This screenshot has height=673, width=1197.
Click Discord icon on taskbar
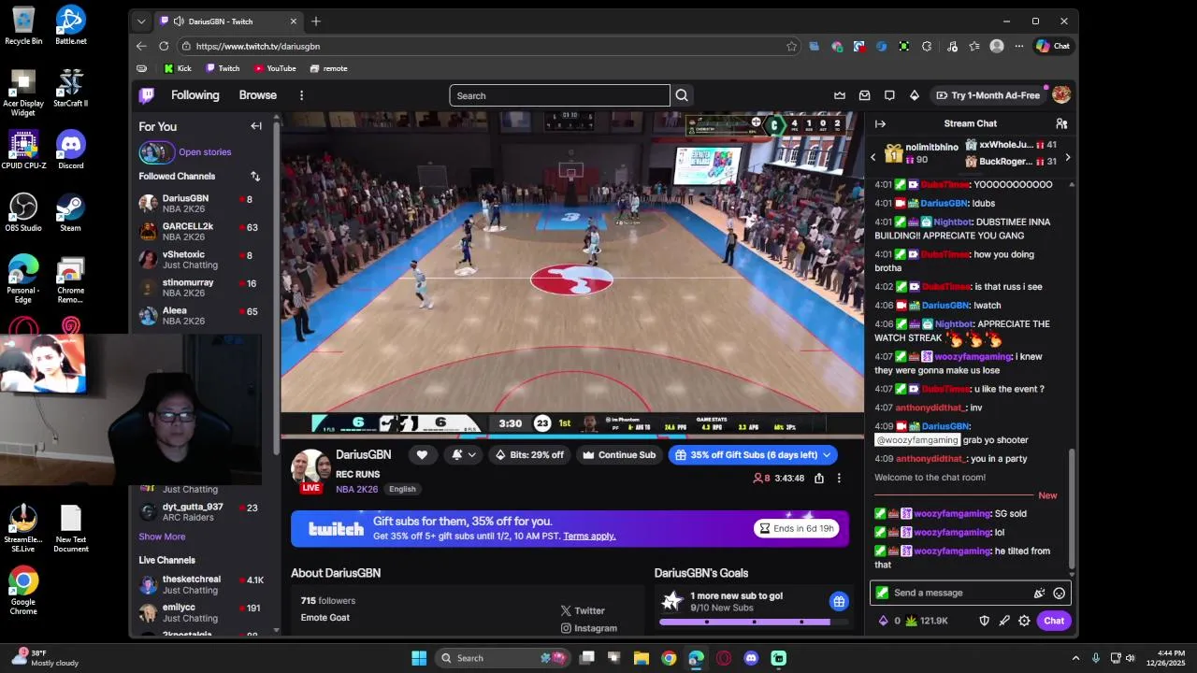click(751, 658)
